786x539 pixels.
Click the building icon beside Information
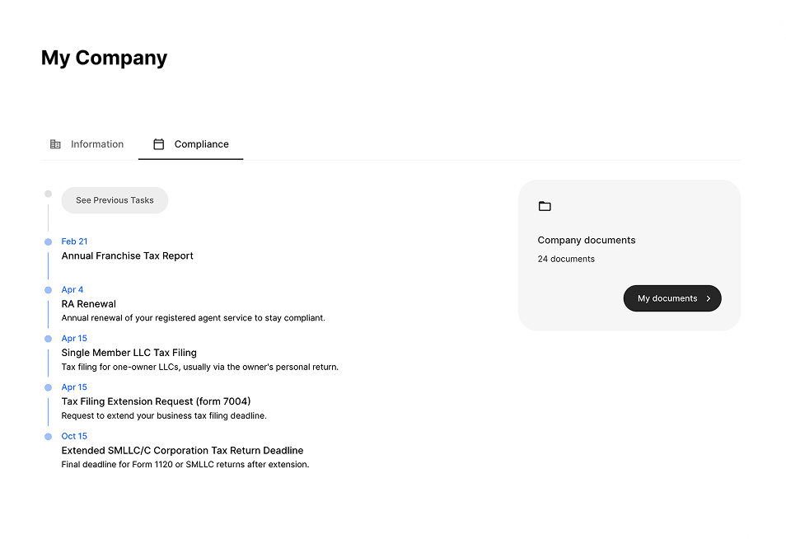coord(55,144)
